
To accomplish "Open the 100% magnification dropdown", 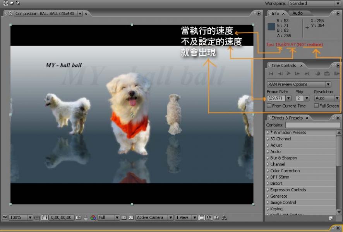I will (x=21, y=218).
